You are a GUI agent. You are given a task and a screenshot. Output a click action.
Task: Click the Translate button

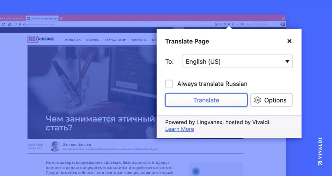(206, 100)
